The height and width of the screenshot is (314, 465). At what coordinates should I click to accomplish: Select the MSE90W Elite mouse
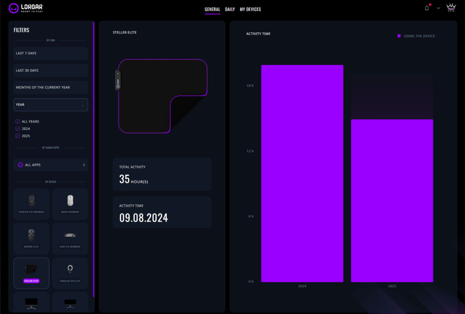point(31,238)
